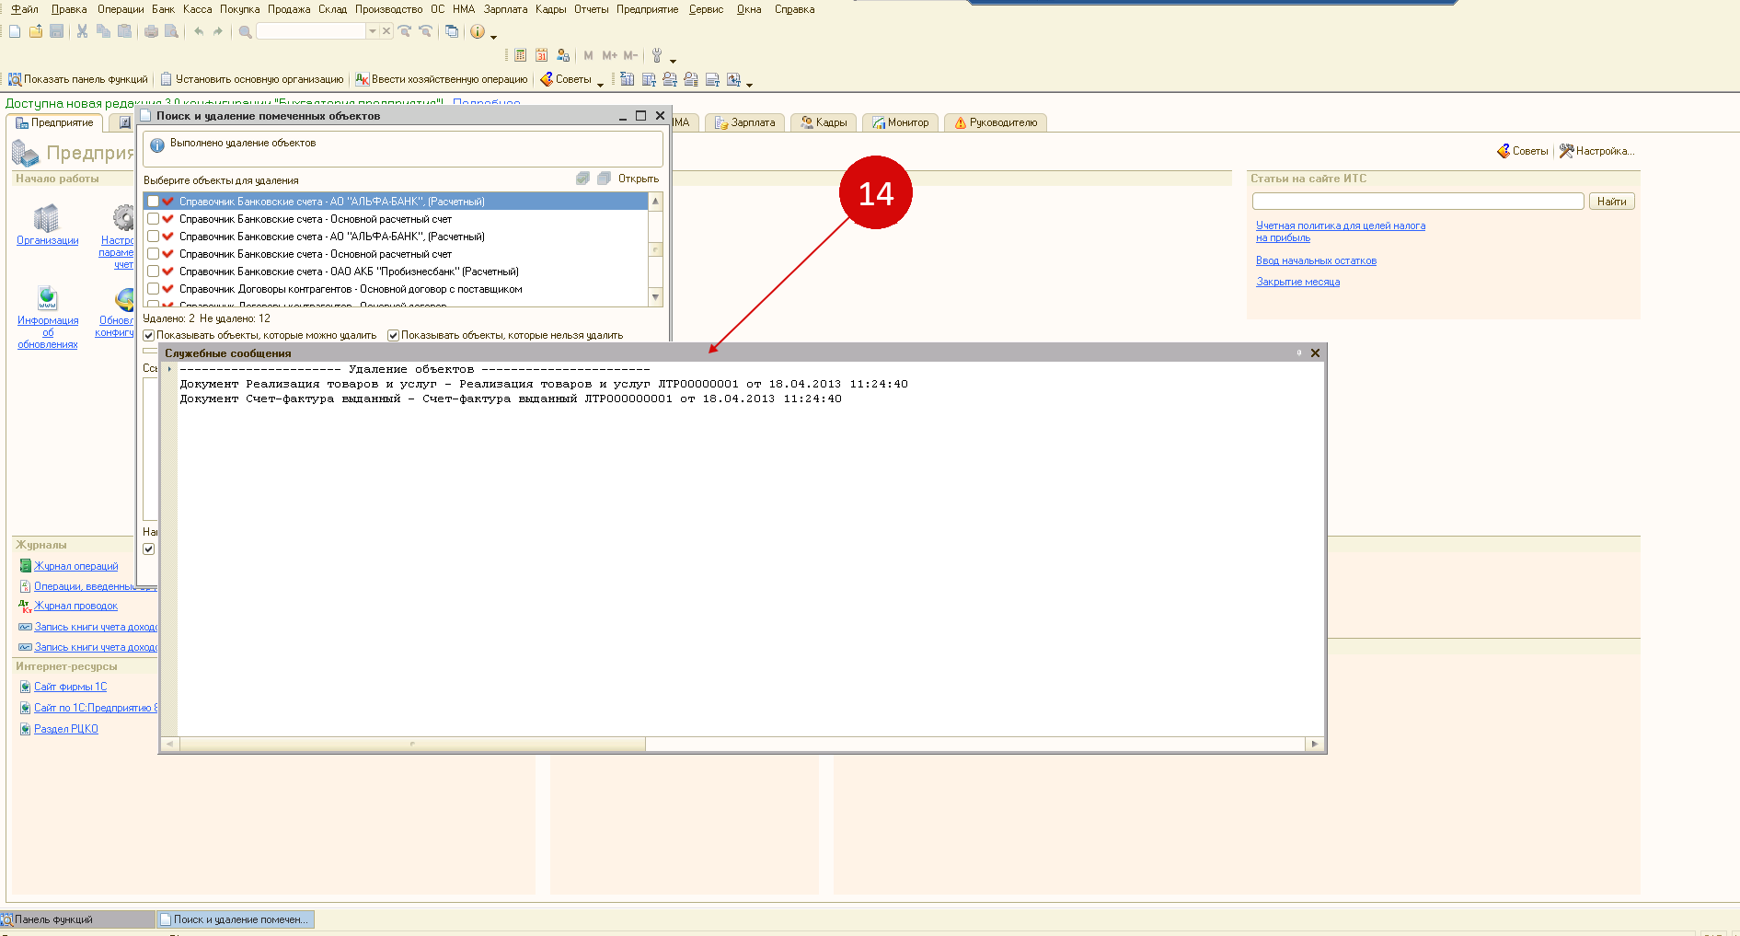Click last icon of bottom toolbar row

733,79
